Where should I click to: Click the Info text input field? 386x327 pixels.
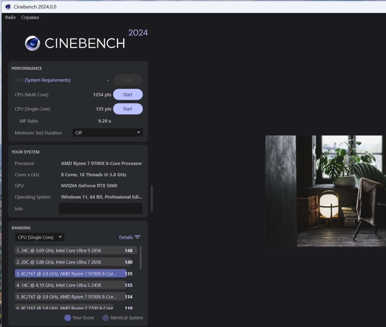101,208
